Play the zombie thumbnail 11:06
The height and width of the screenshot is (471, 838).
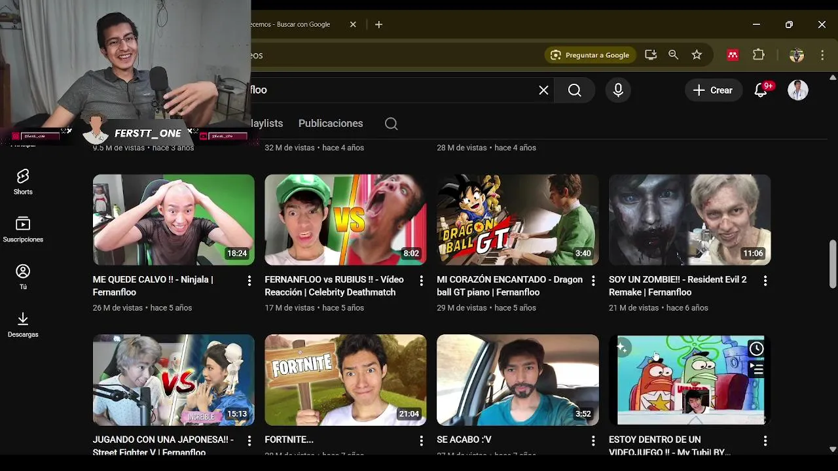pyautogui.click(x=690, y=219)
